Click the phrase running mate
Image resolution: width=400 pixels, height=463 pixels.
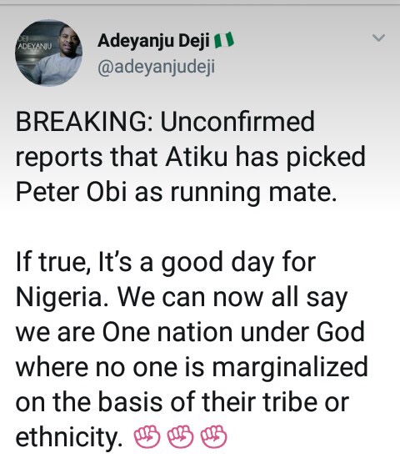point(253,193)
